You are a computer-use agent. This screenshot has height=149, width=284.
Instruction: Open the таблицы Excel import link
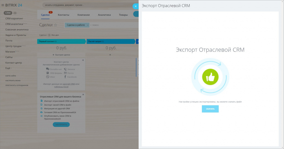61,87
